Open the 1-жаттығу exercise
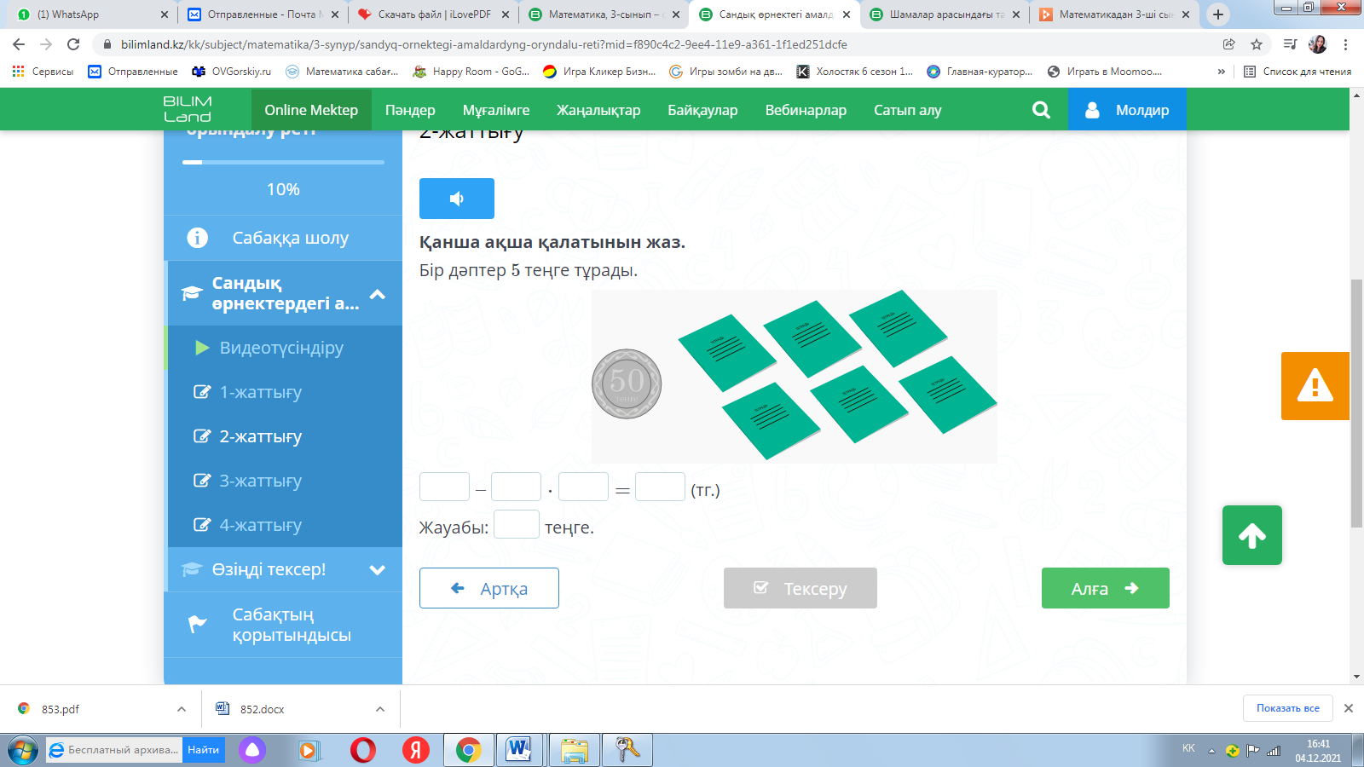1364x767 pixels. pos(283,392)
